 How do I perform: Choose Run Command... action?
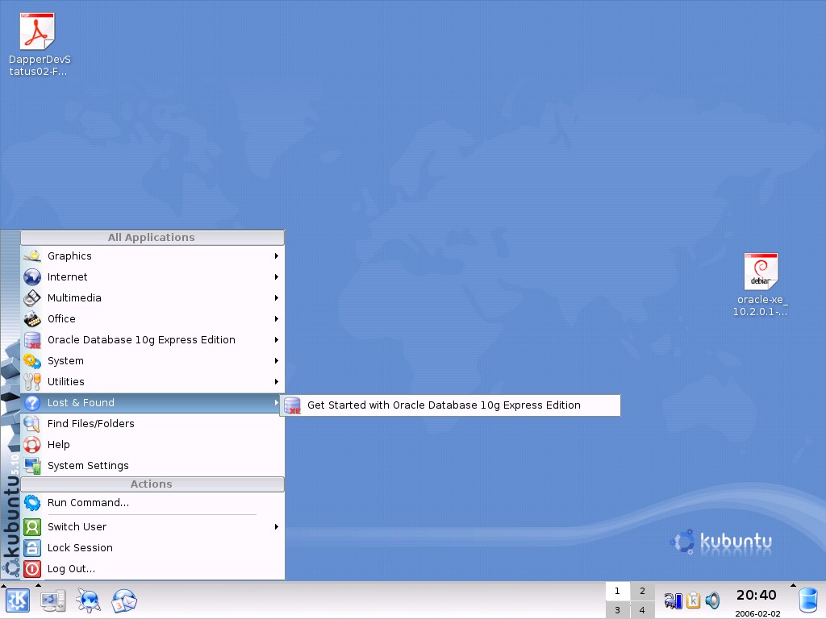(152, 503)
